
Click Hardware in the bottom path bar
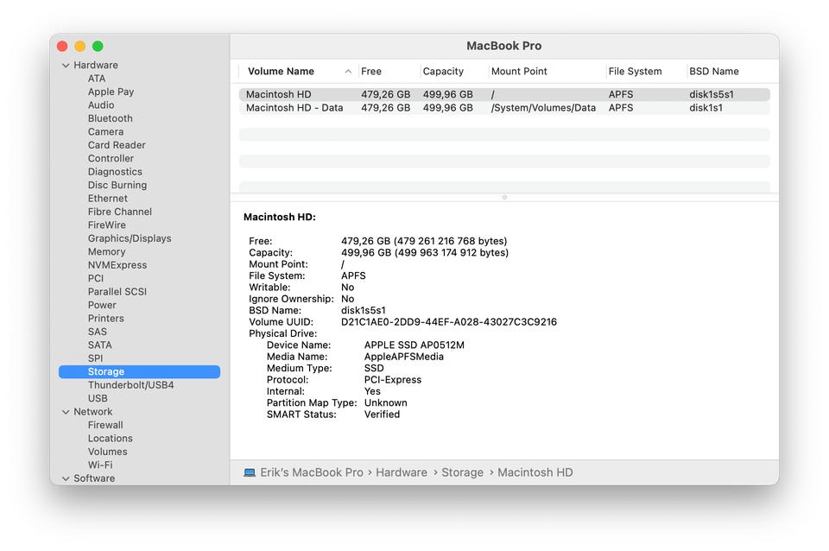[x=402, y=472]
